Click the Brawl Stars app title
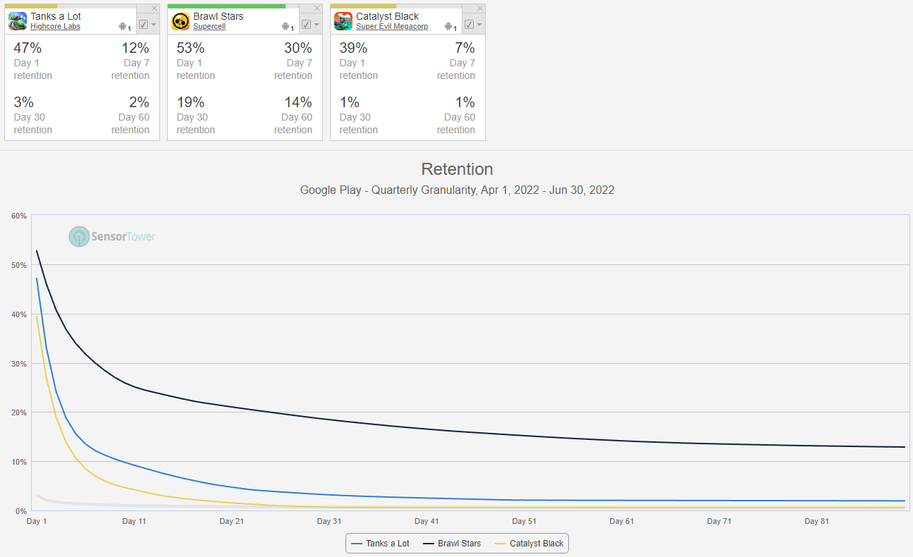913x557 pixels. point(218,16)
